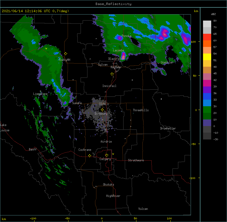Click the white asterisk marker above the Limestone label
The width and height of the screenshot is (227, 222).
pyautogui.click(x=41, y=91)
